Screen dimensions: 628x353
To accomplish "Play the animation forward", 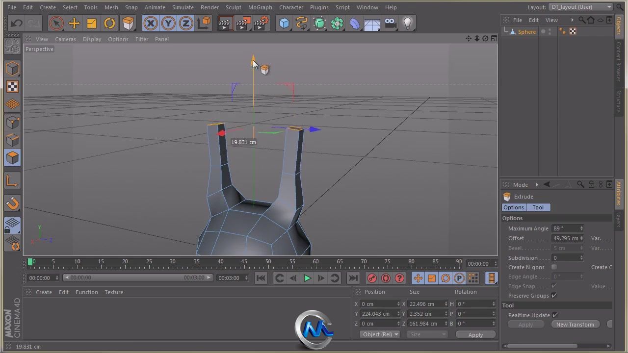I will tap(307, 278).
